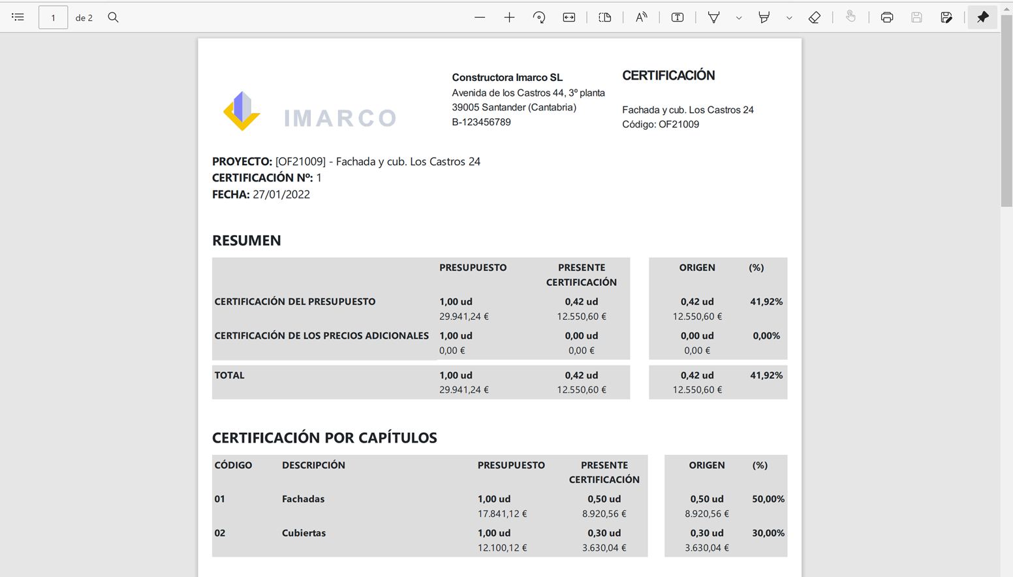The height and width of the screenshot is (577, 1013).
Task: Click the '30,00%' percentage value
Action: tap(768, 533)
